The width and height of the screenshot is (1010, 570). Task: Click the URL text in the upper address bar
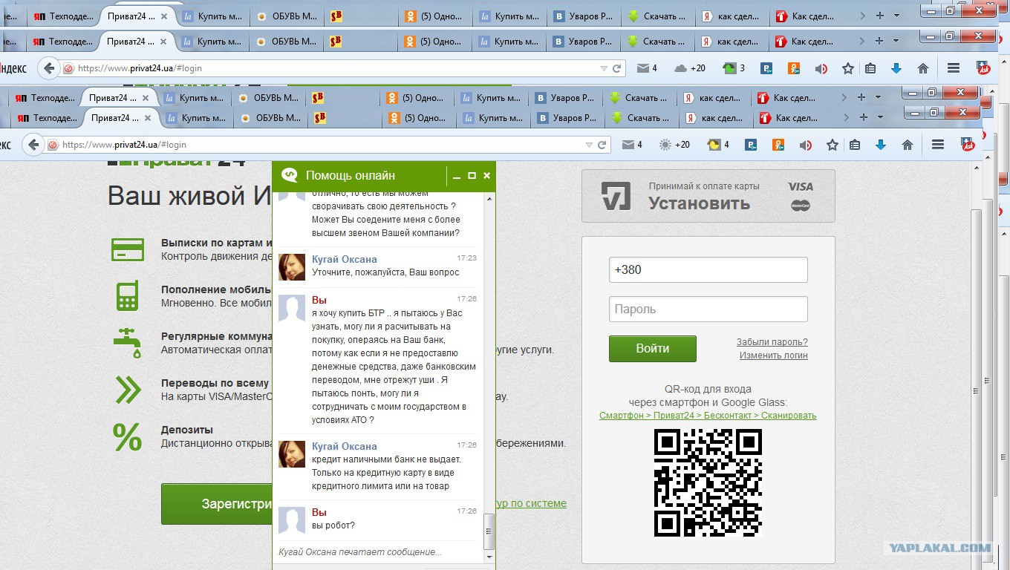140,68
